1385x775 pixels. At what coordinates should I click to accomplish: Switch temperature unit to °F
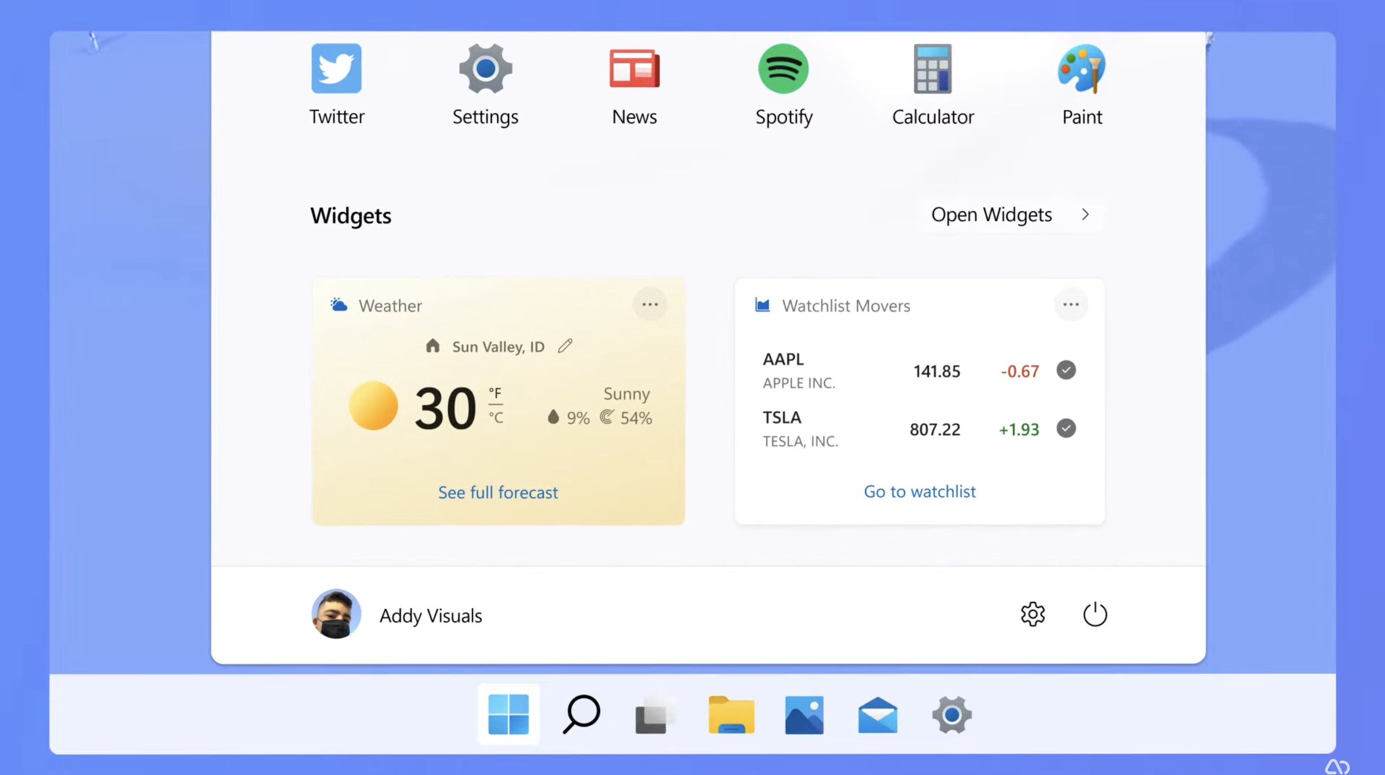[x=495, y=393]
